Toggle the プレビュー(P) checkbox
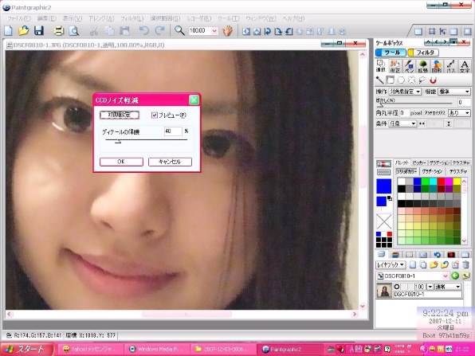 tap(155, 115)
